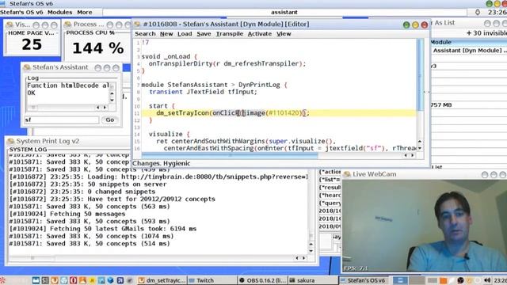
Task: Click the System Print Log v2 title icon
Action: click(10, 141)
